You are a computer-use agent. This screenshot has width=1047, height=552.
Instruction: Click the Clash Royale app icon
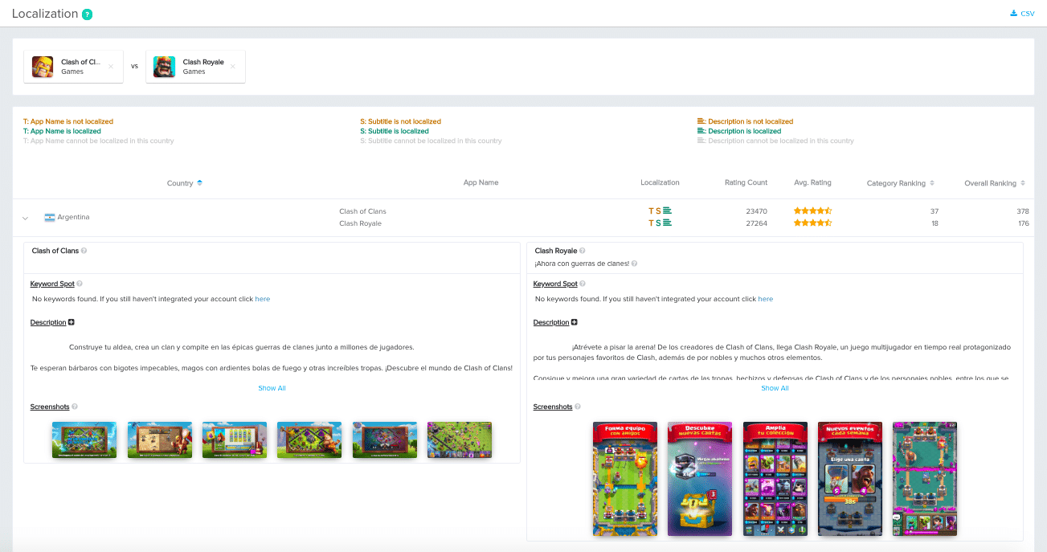tap(164, 67)
